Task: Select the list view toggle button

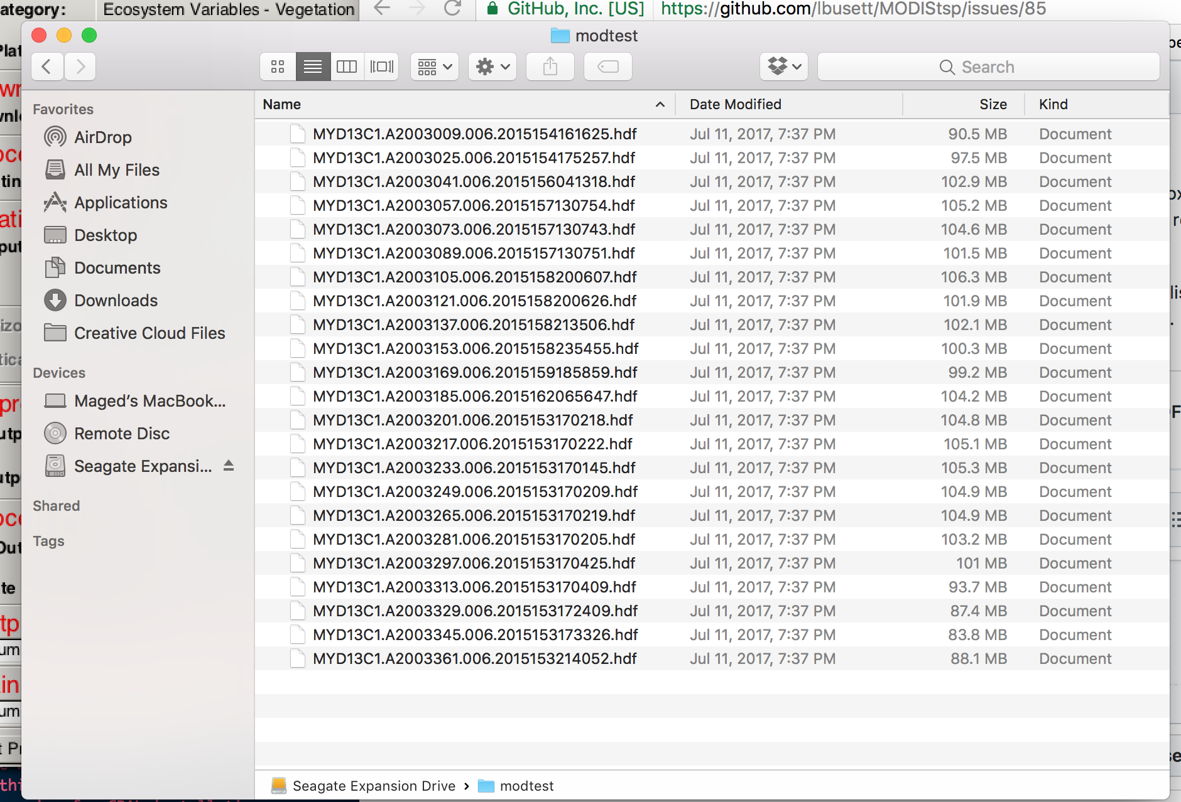Action: (x=312, y=67)
